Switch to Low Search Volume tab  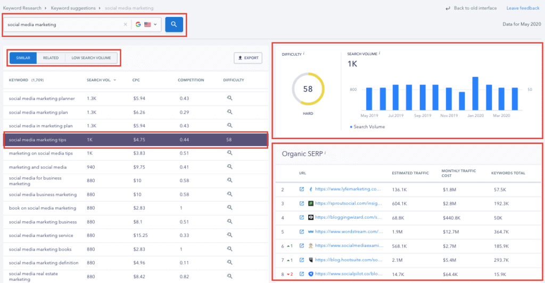tap(91, 57)
